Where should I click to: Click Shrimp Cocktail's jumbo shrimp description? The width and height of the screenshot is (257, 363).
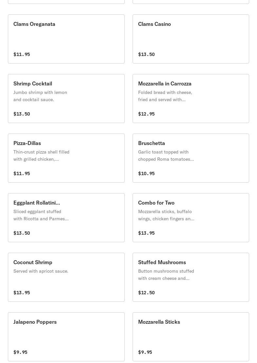pos(40,96)
